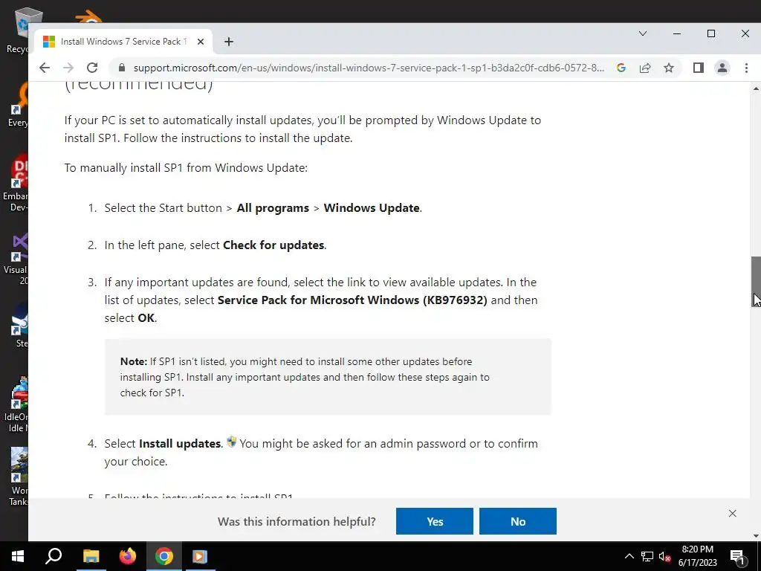Screen dimensions: 761x571
Task: Click the text 'Install updates'
Action: pyautogui.click(x=180, y=444)
